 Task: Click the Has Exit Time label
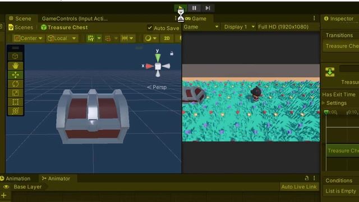click(339, 94)
